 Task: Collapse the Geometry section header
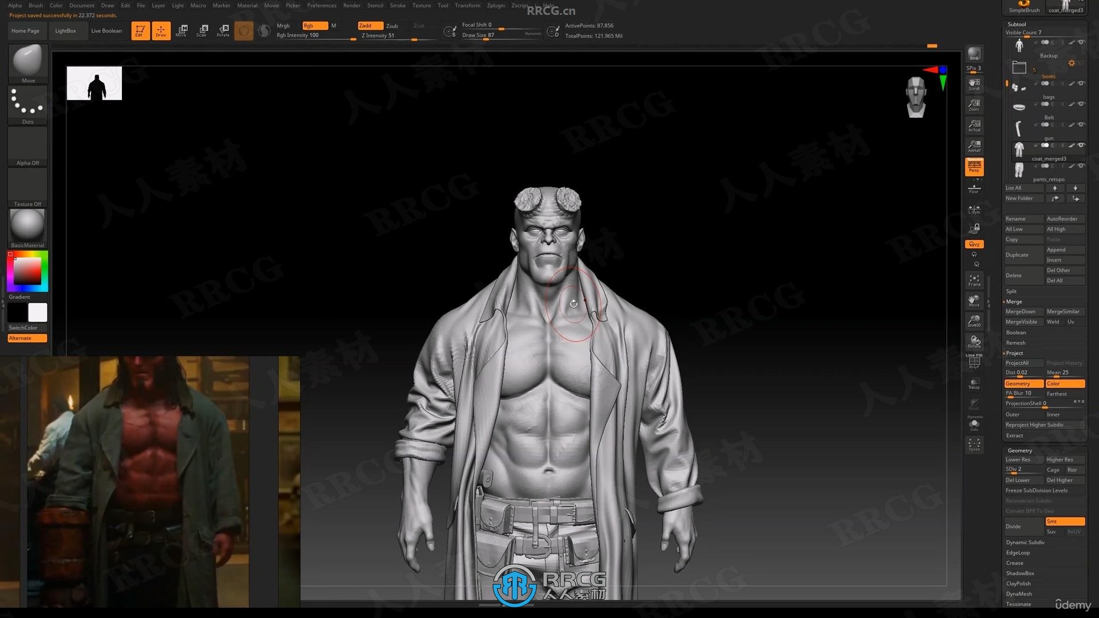(x=1020, y=450)
